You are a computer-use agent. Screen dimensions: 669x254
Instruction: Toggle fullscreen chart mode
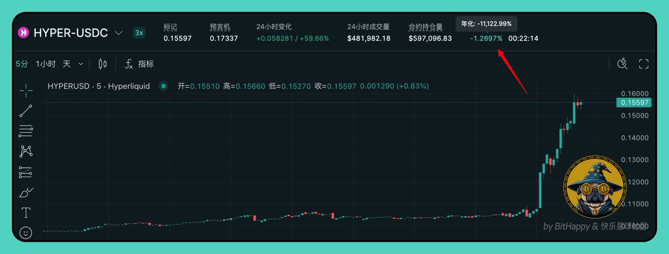(x=643, y=64)
